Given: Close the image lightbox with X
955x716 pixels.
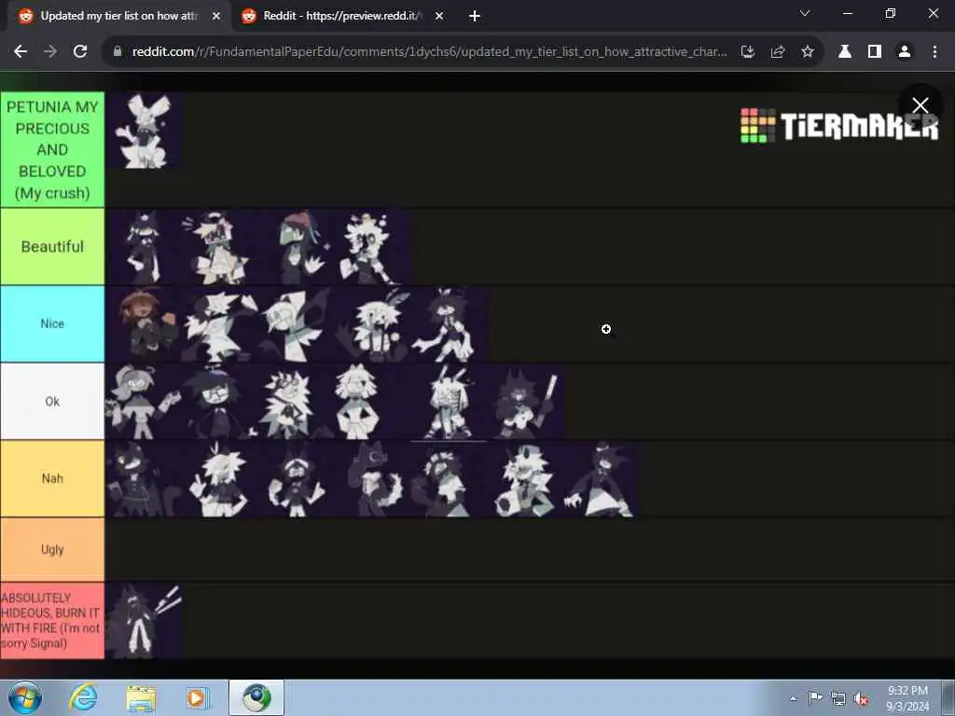Looking at the screenshot, I should 920,105.
